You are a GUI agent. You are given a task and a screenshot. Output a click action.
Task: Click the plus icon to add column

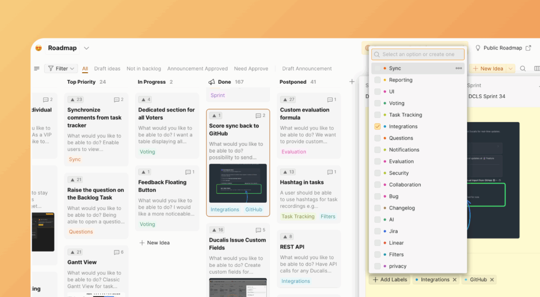tap(352, 82)
